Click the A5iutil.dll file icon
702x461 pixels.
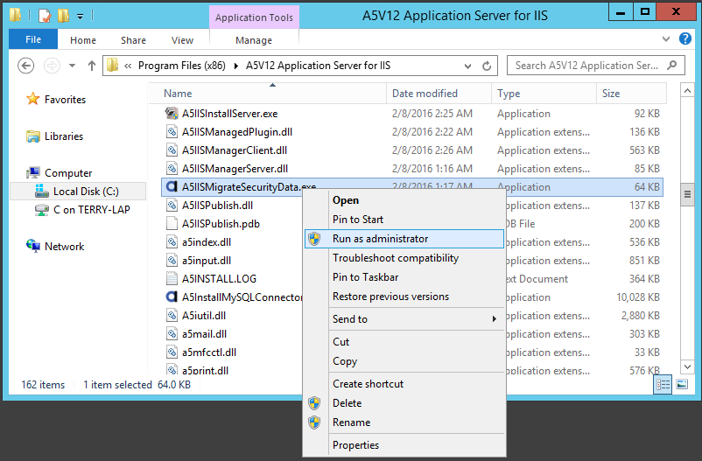tap(172, 315)
